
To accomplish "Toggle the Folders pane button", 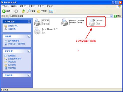I will (x=42, y=11).
